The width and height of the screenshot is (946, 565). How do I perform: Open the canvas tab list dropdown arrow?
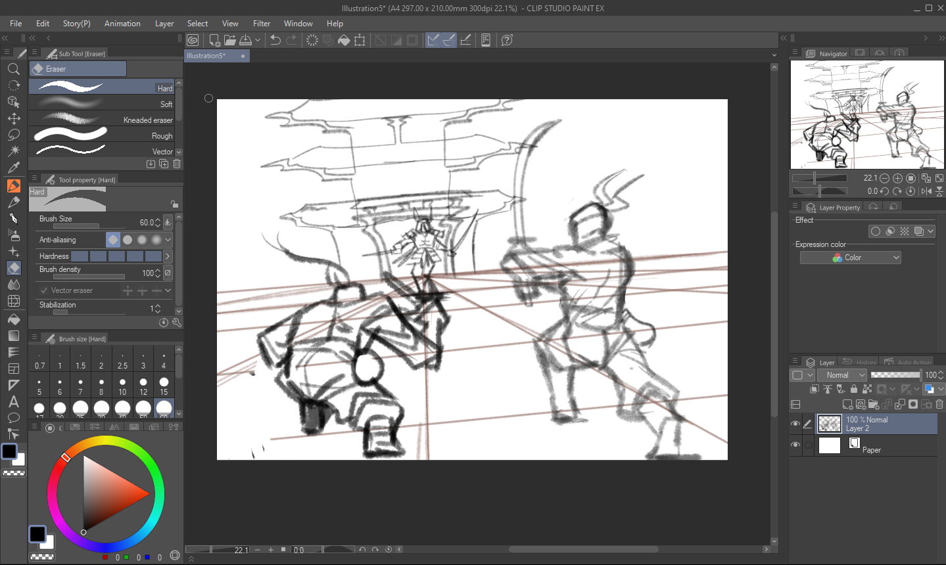(774, 56)
